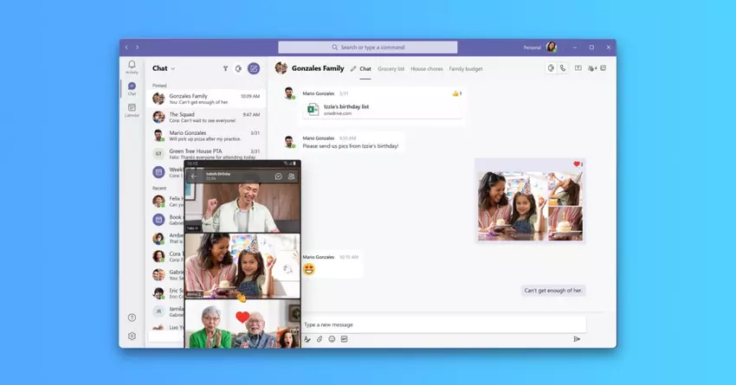736x385 pixels.
Task: Open the emoji picker below message box
Action: [332, 339]
